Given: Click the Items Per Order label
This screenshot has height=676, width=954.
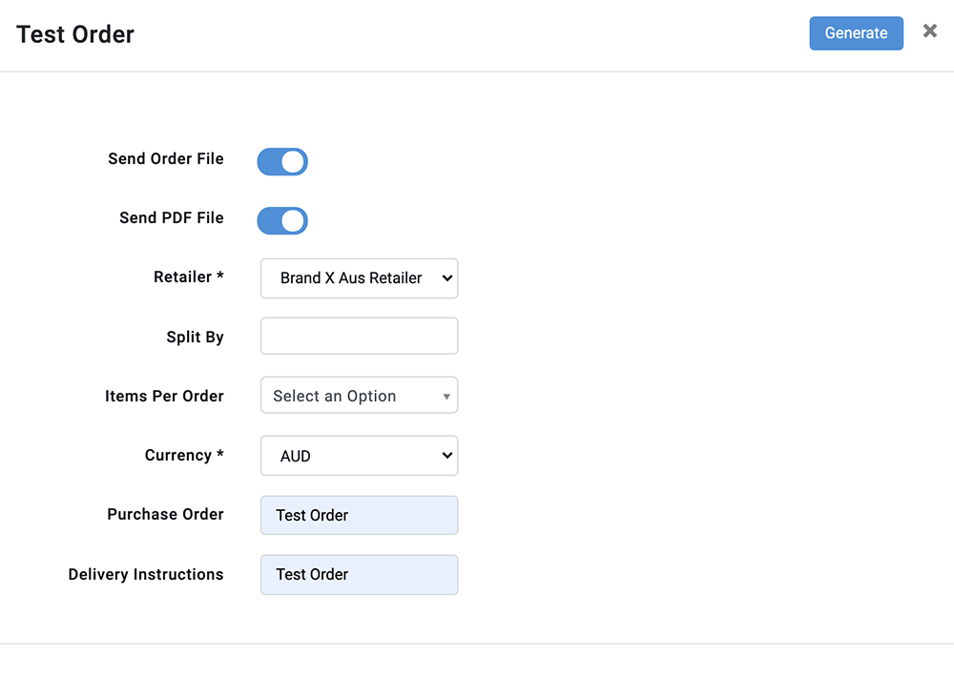Looking at the screenshot, I should point(164,397).
